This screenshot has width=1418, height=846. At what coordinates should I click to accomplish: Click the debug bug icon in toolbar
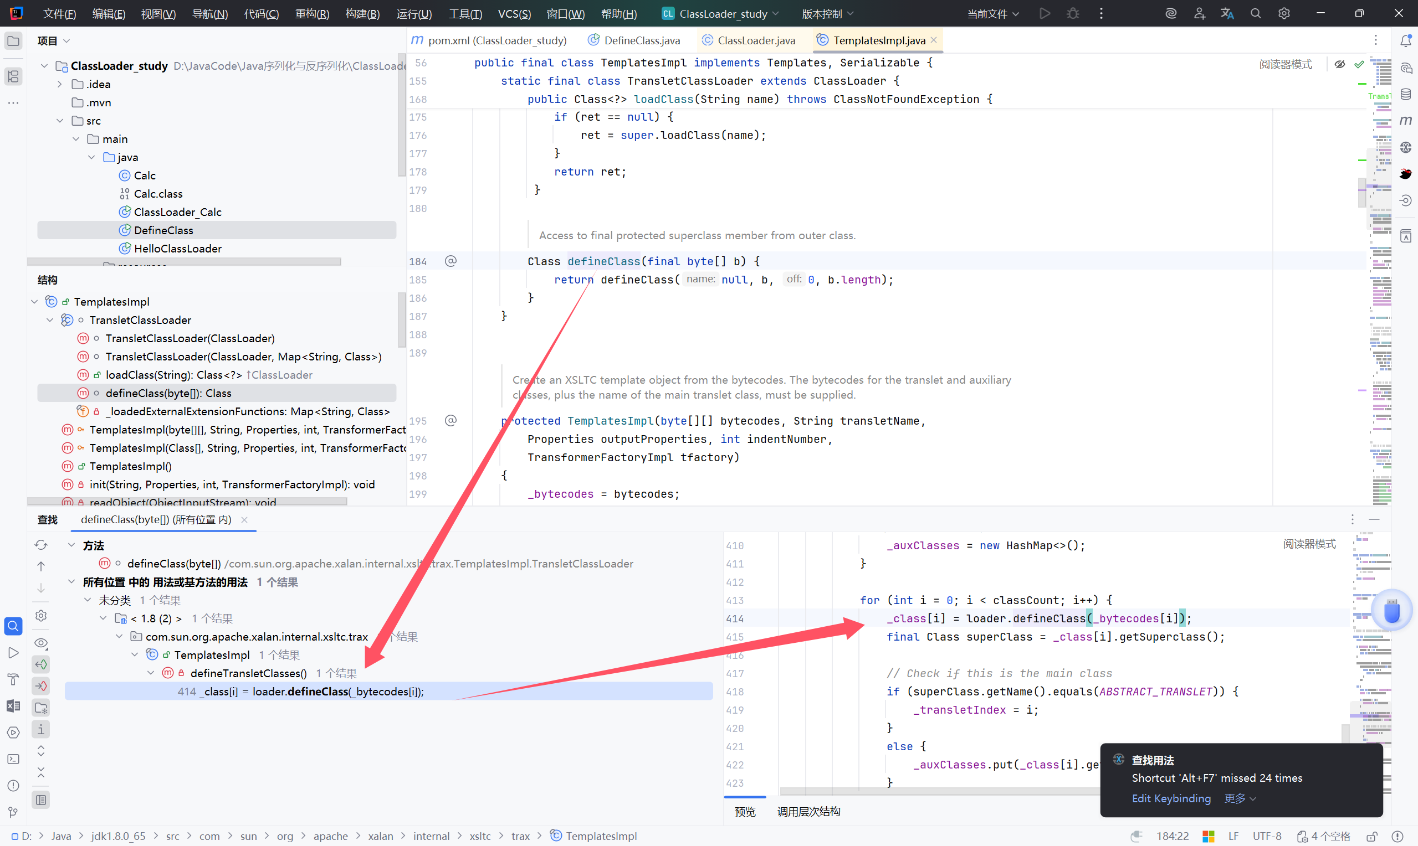[x=1073, y=14]
